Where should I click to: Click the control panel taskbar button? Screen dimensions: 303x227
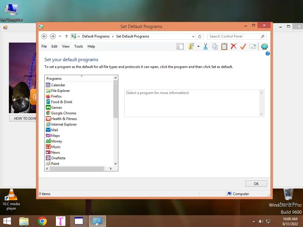(97, 221)
